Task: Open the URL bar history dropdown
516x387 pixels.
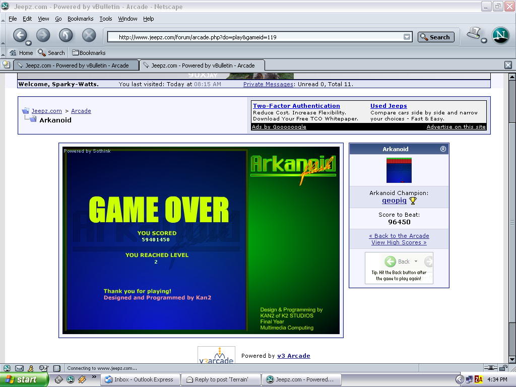Action: click(407, 37)
